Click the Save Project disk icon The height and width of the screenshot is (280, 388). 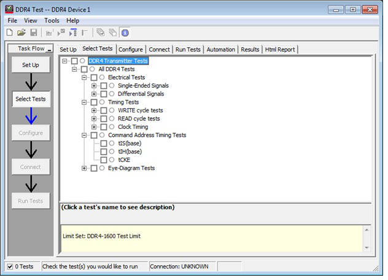point(33,33)
